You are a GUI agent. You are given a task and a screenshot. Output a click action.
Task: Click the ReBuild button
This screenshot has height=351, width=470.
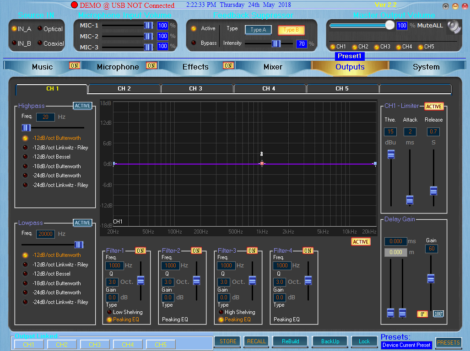click(290, 341)
